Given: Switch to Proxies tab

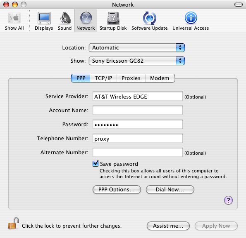Looking at the screenshot, I should click(131, 78).
